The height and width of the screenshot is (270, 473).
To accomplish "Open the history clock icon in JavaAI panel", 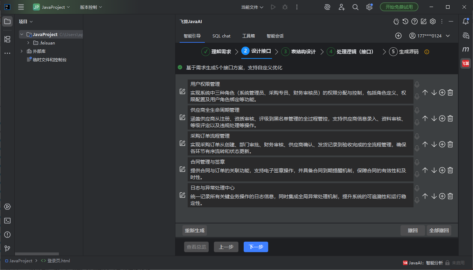I will [x=405, y=21].
